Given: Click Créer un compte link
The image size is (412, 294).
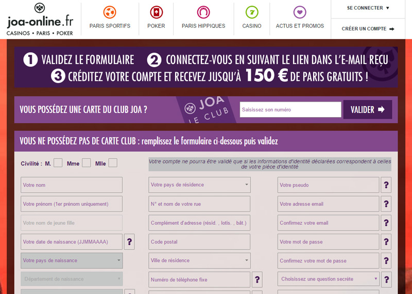Looking at the screenshot, I should tap(368, 29).
